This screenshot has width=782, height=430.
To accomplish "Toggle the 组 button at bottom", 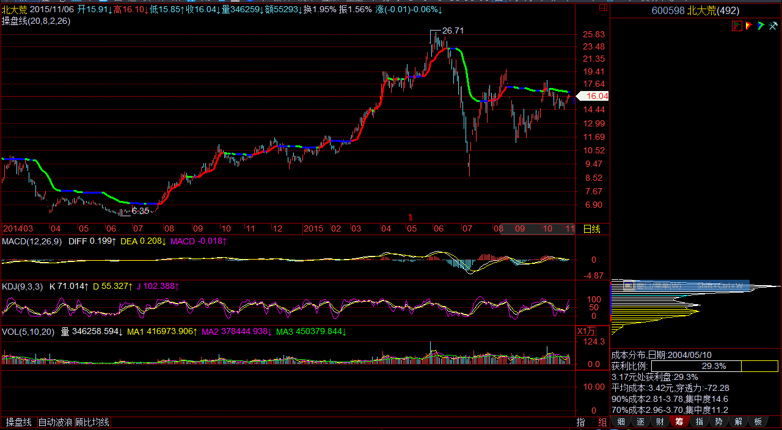I will point(602,422).
